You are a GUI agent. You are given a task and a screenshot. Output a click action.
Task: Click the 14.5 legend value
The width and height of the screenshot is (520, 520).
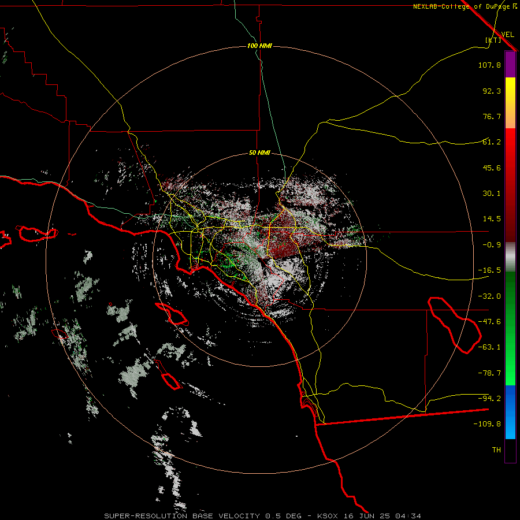click(x=492, y=219)
